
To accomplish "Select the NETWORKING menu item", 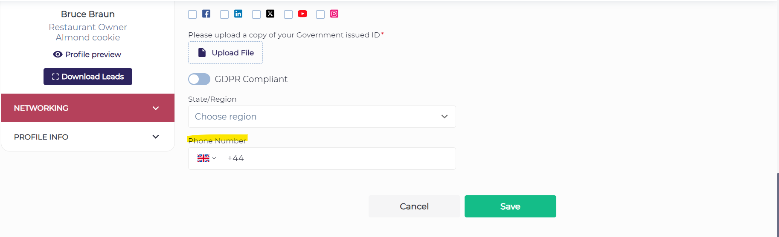I will (x=41, y=108).
